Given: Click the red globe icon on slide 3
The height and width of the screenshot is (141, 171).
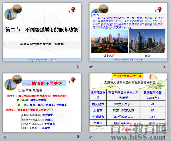Looking at the screenshot, I should (72, 81).
